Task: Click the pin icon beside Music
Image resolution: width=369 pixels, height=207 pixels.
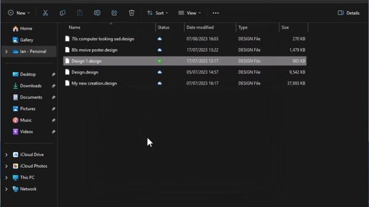Action: [54, 120]
